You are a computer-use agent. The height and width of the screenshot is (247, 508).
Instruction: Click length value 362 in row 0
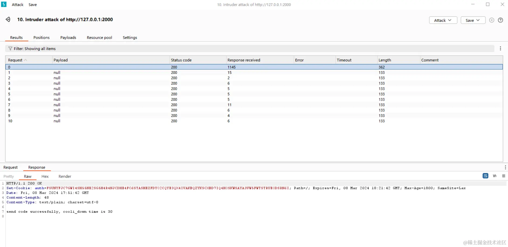tap(381, 67)
